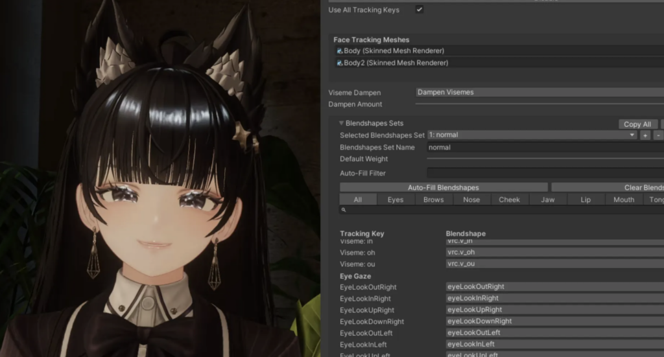Screen dimensions: 664x357
Task: Click the EyeLookOutLeft tracking key label
Action: point(366,333)
